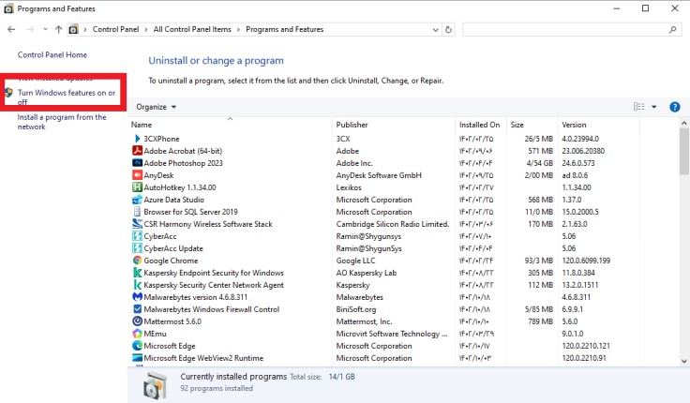Click the Adobe Photoshop 2023 icon
This screenshot has height=403, width=690.
(137, 163)
